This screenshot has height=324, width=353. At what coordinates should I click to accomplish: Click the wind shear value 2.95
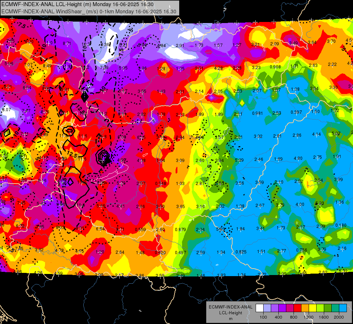282,274
